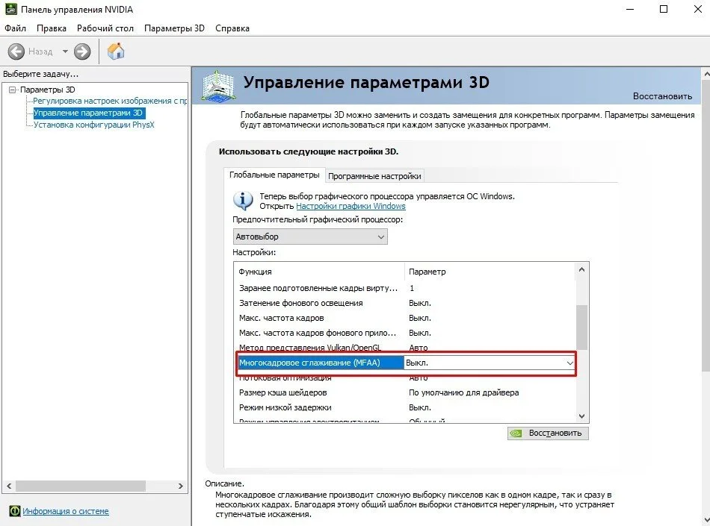Open the Параметры 3D menu
The image size is (710, 526).
click(x=174, y=28)
